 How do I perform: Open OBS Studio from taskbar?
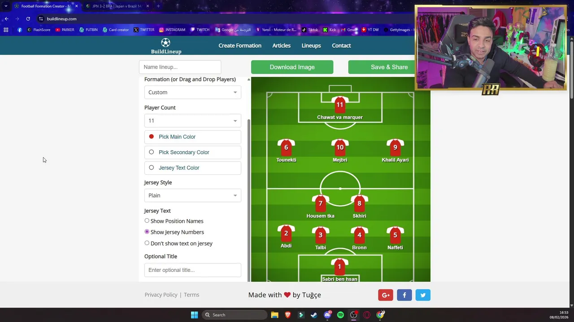pyautogui.click(x=354, y=315)
